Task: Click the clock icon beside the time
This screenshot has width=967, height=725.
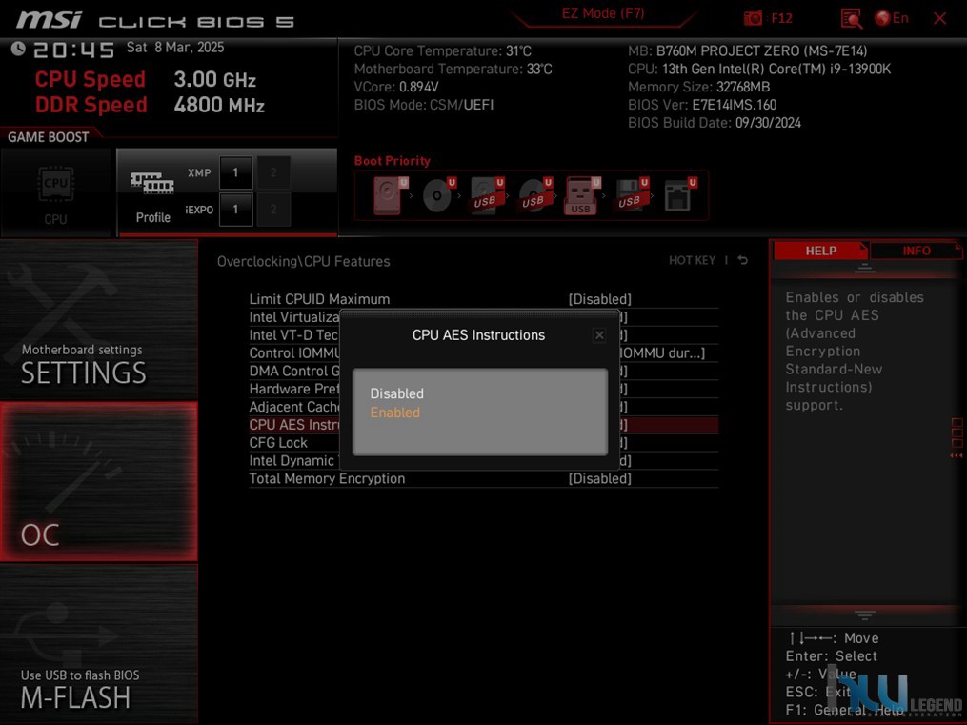Action: (x=18, y=48)
